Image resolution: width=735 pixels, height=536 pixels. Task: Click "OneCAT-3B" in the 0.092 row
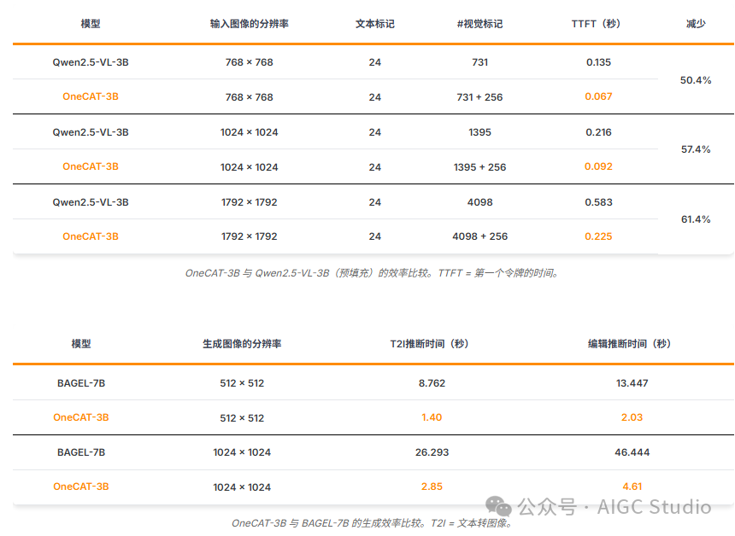(x=91, y=166)
